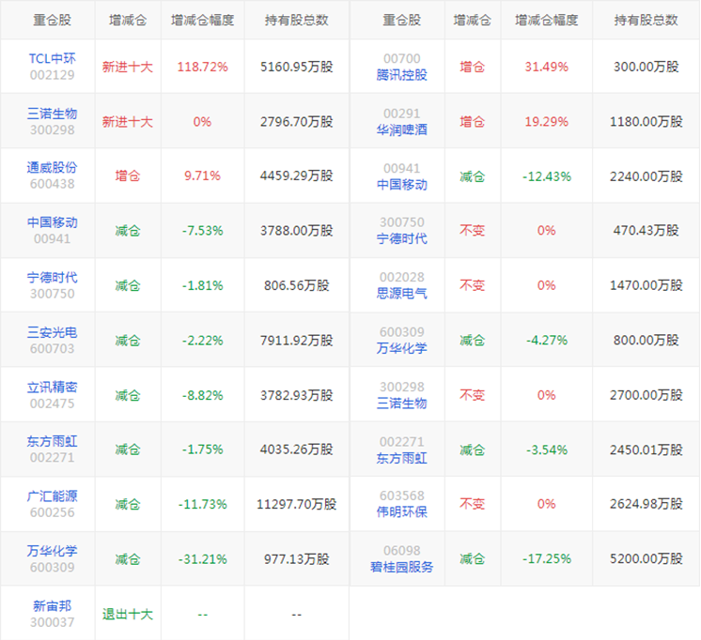
Task: Open TCL中环 stock link in left table
Action: point(53,58)
